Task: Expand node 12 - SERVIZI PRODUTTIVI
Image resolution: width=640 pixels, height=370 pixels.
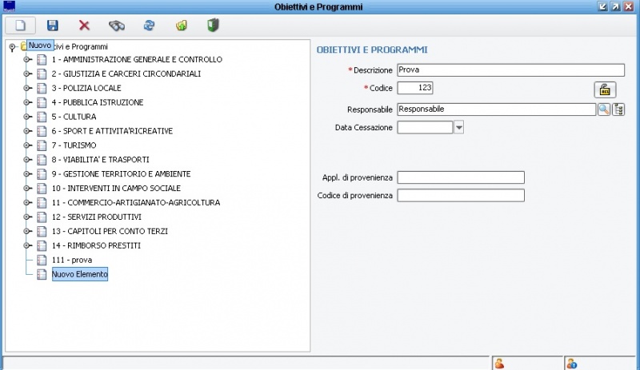Action: (27, 217)
